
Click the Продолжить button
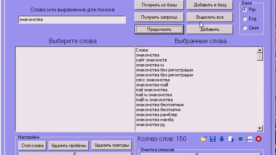pos(159,29)
